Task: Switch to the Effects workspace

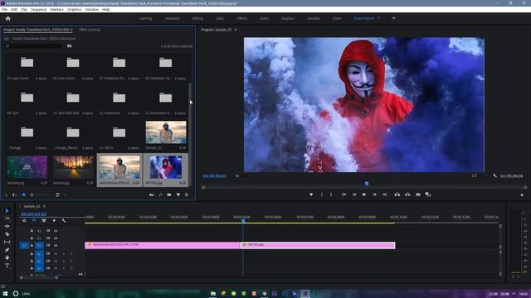Action: 241,18
